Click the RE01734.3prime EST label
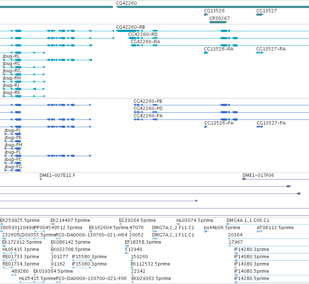309x284 pixels. (x=21, y=264)
